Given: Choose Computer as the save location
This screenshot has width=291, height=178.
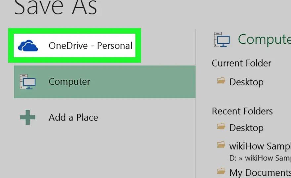Looking at the screenshot, I should (105, 82).
